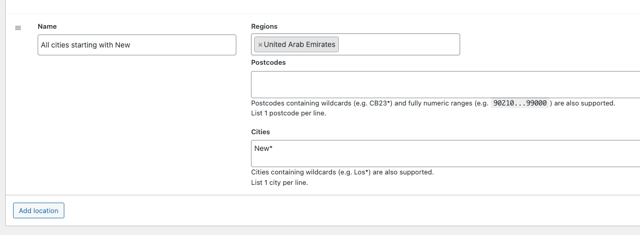Place cursor on 'New*' in Cities

pos(263,148)
